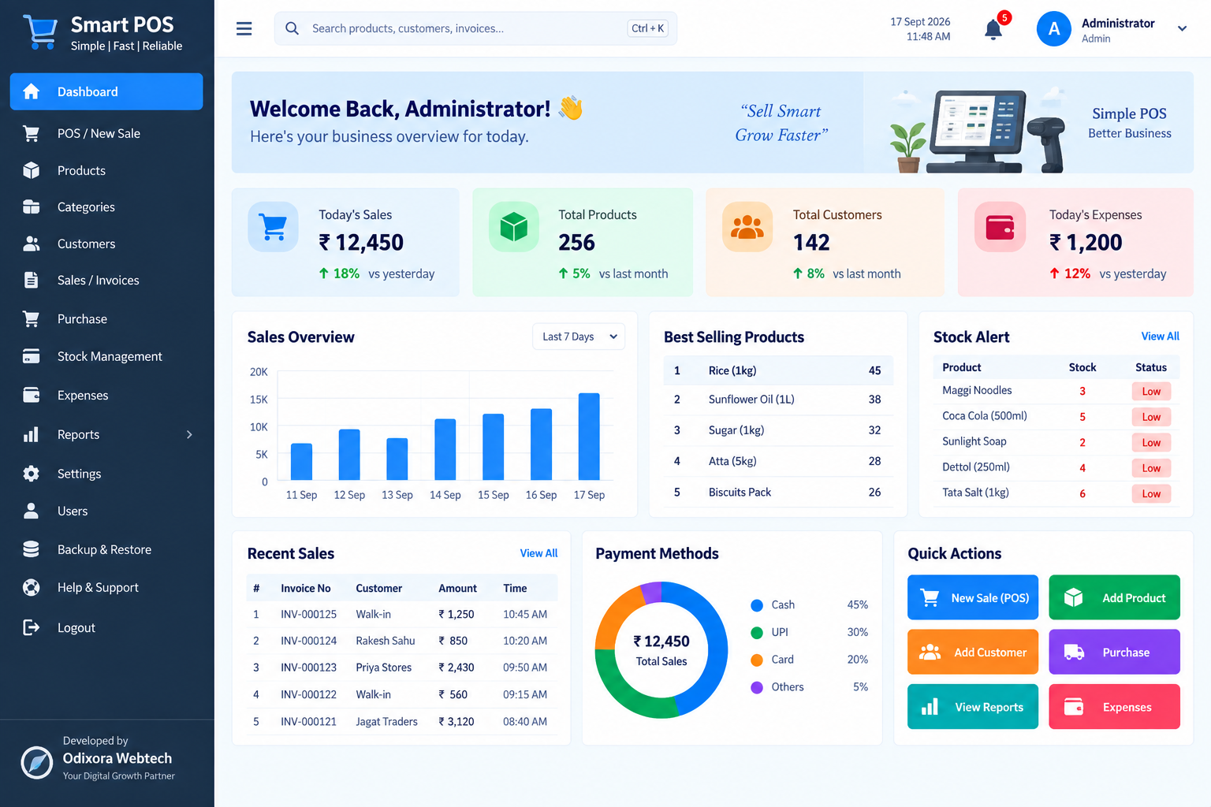Click the search magnifier icon
Viewport: 1211px width, 807px height.
click(292, 28)
